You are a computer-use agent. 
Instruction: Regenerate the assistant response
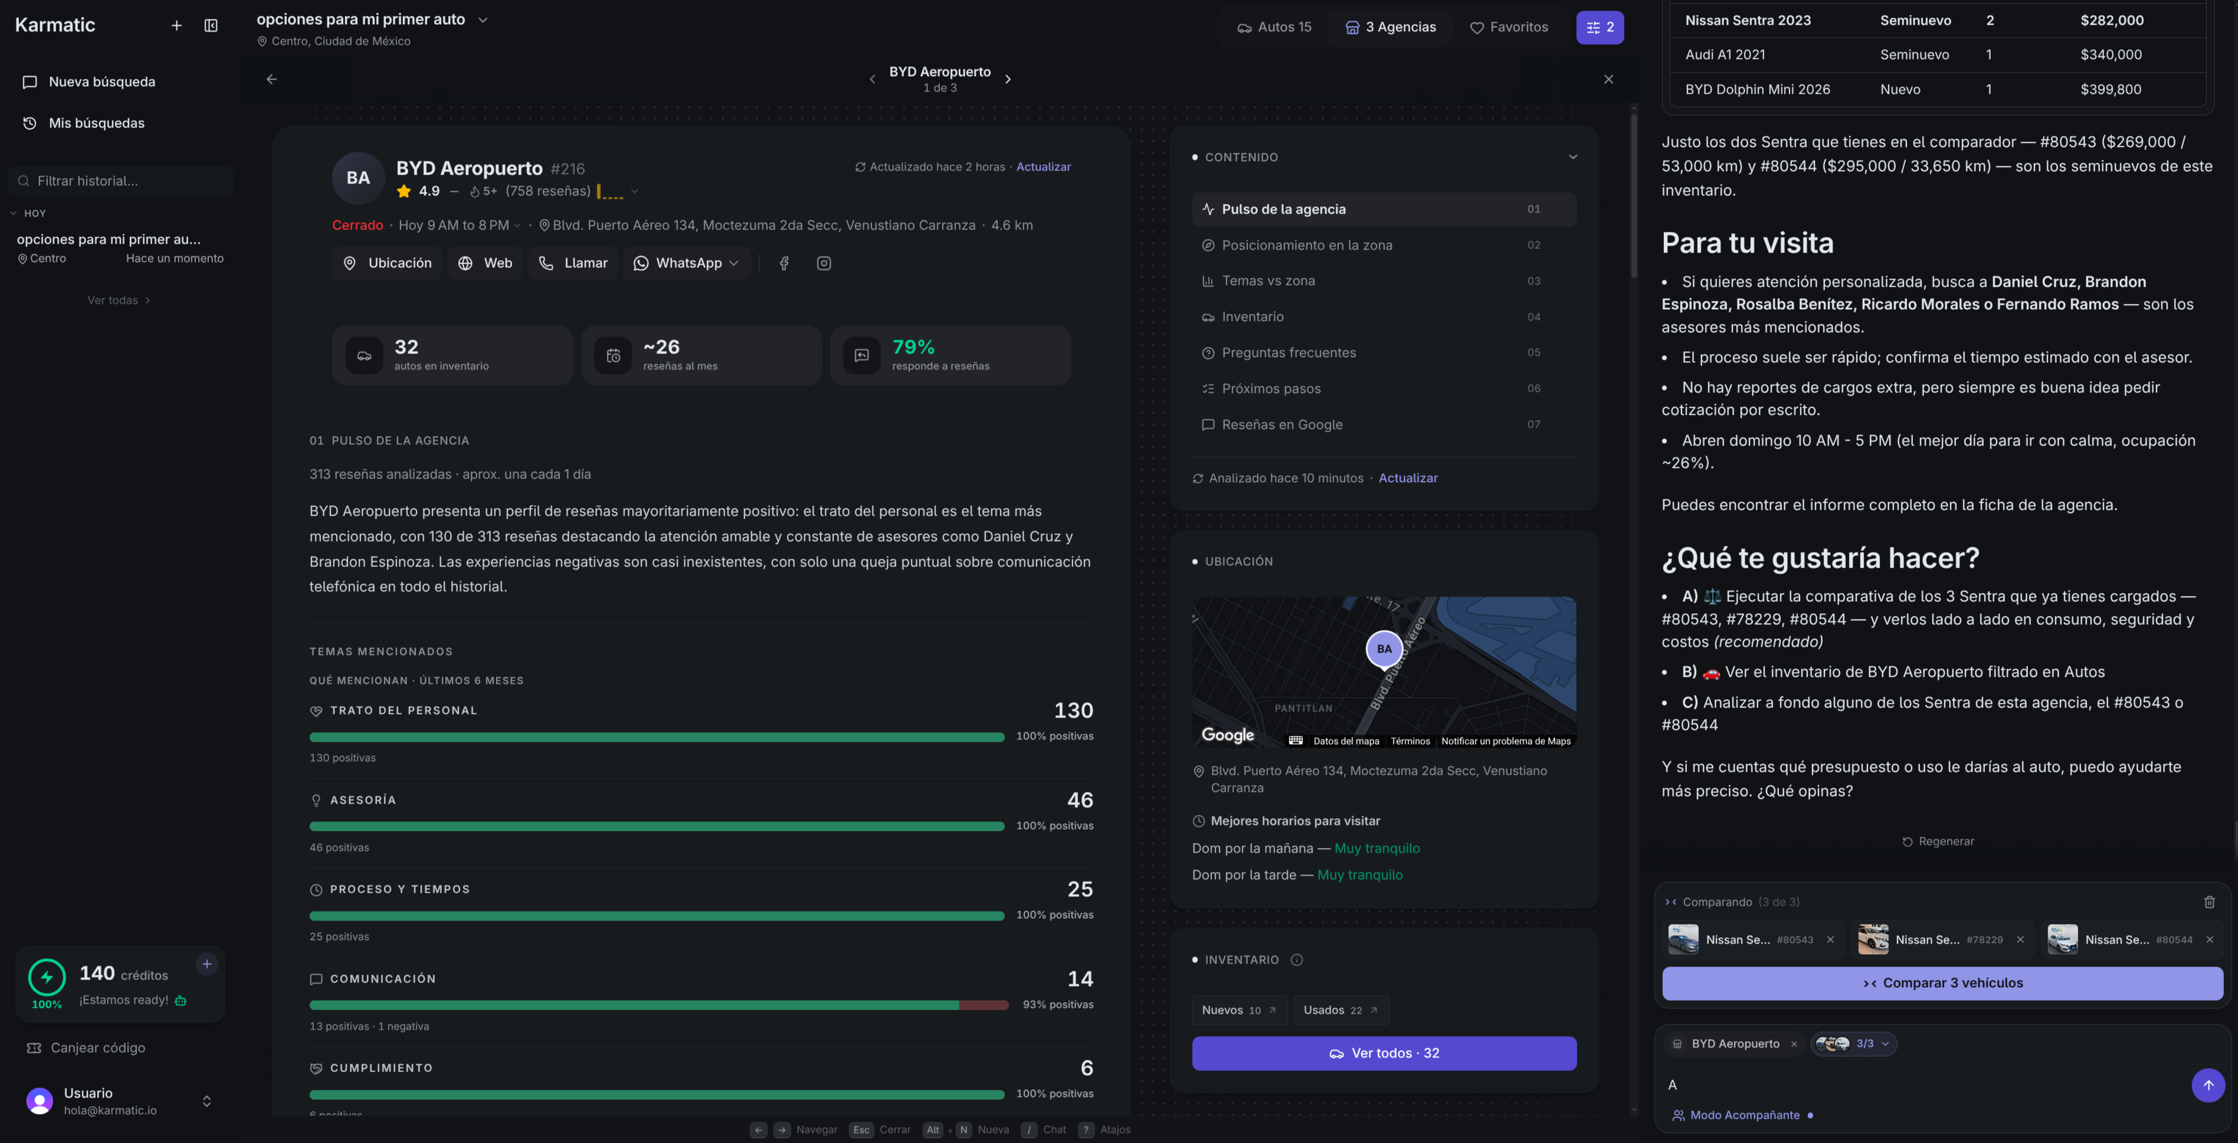pos(1938,841)
